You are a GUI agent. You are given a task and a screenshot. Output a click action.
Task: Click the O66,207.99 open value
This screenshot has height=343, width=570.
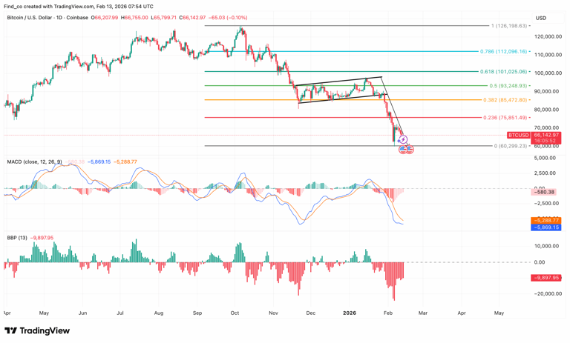tap(105, 18)
